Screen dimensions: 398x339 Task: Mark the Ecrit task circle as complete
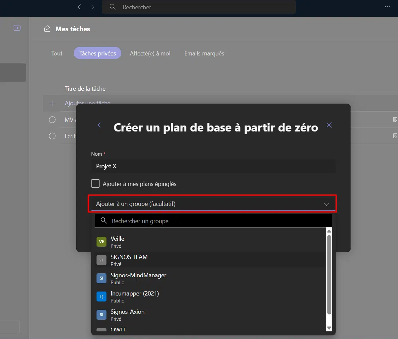tap(52, 136)
